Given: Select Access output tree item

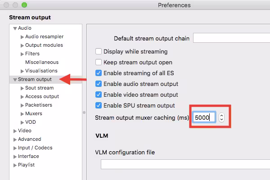Looking at the screenshot, I should pyautogui.click(x=42, y=96).
